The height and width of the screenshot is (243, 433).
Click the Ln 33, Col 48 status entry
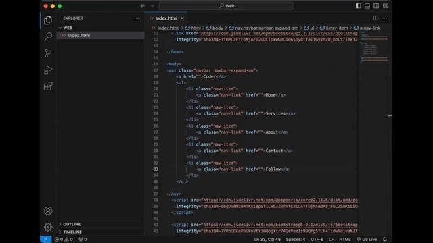click(x=267, y=240)
